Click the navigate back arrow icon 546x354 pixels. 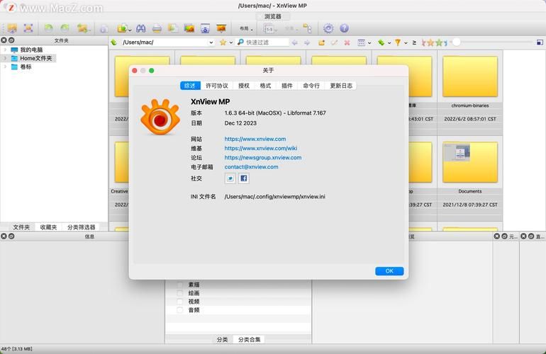click(294, 42)
